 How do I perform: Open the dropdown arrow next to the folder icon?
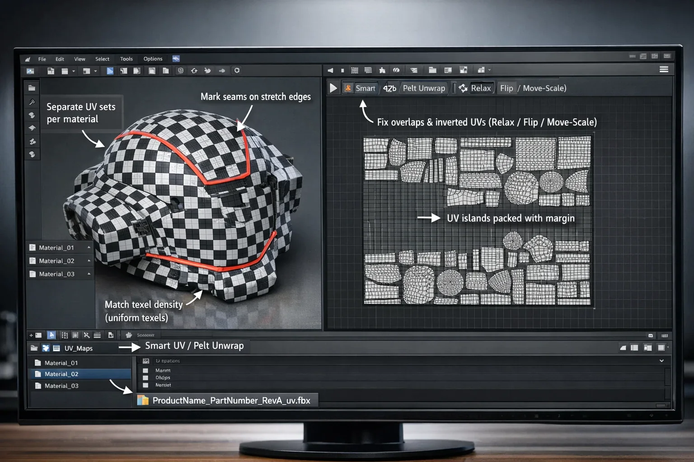[74, 71]
